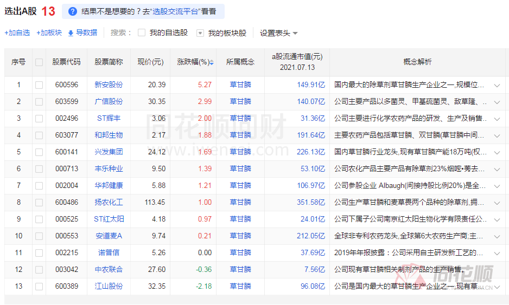Select checkbox for row 000553 安道麦A
The width and height of the screenshot is (509, 305).
[x=39, y=236]
